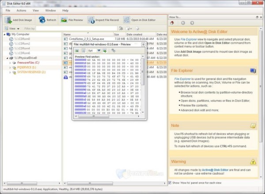Click the image view icon in Preview toolbar
Image resolution: width=265 pixels, height=194 pixels.
click(77, 51)
